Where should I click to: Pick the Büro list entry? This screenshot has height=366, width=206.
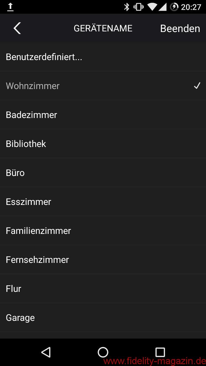15,173
